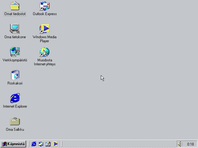Click the volume speaker tray icon
Screen dimensions: 198x148
(180, 144)
